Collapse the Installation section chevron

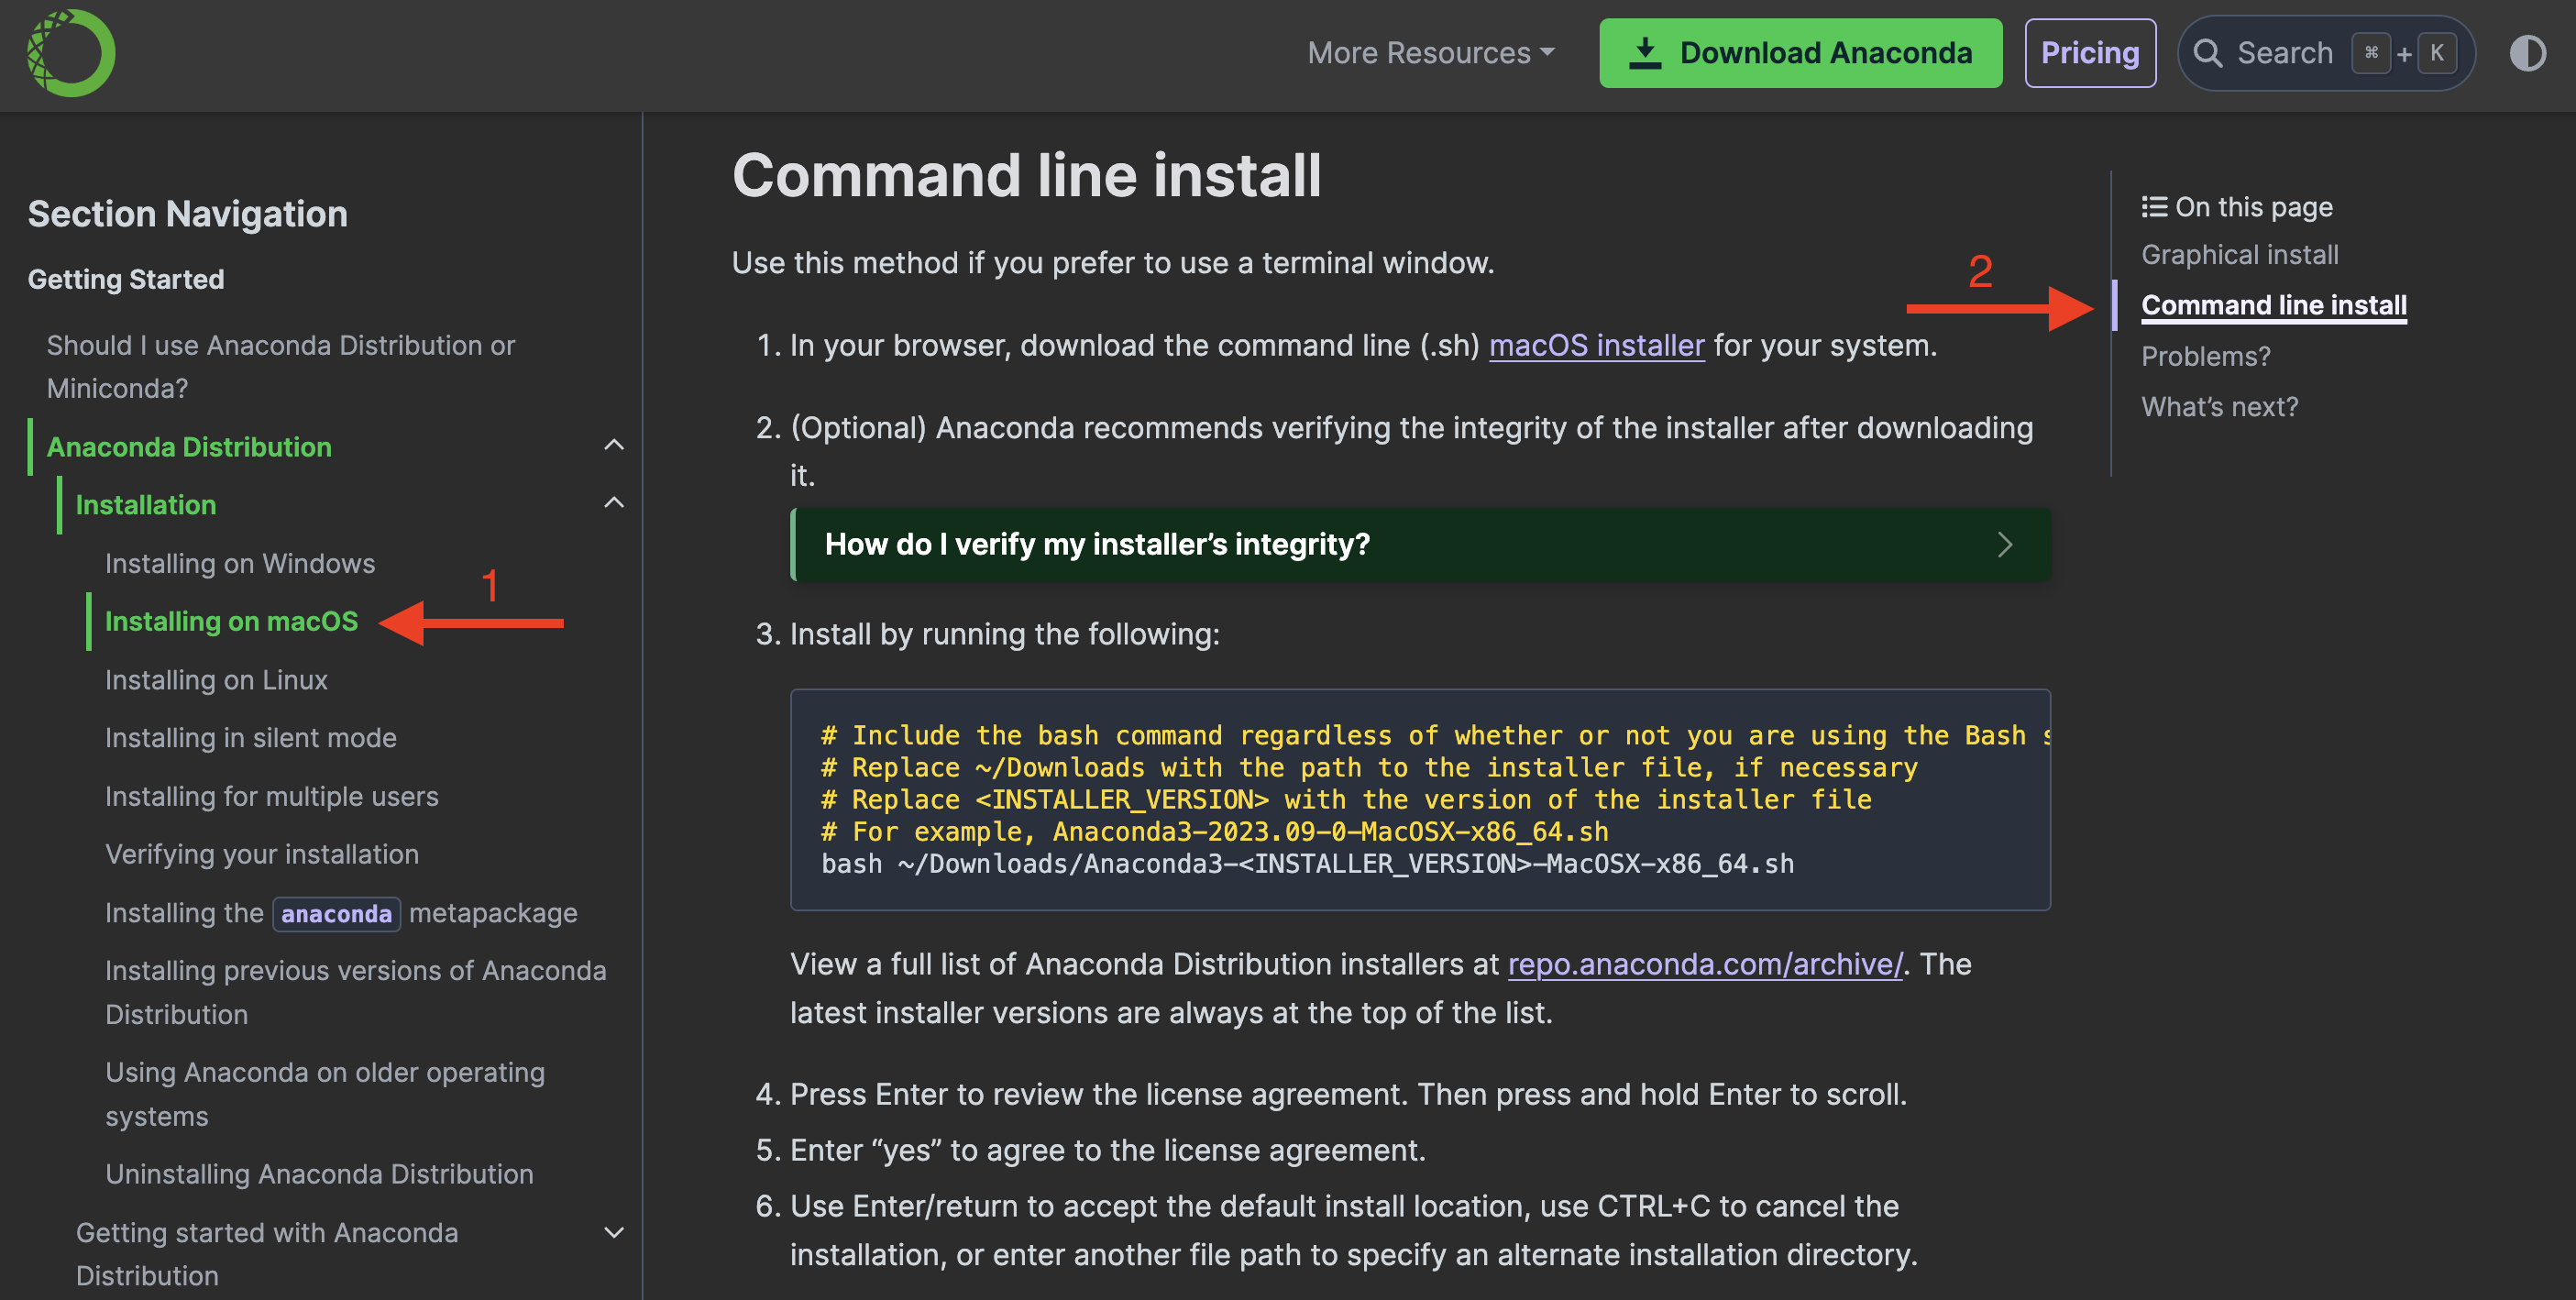coord(614,503)
